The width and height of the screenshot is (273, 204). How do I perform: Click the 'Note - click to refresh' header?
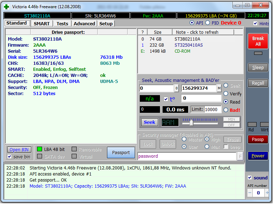point(203,32)
